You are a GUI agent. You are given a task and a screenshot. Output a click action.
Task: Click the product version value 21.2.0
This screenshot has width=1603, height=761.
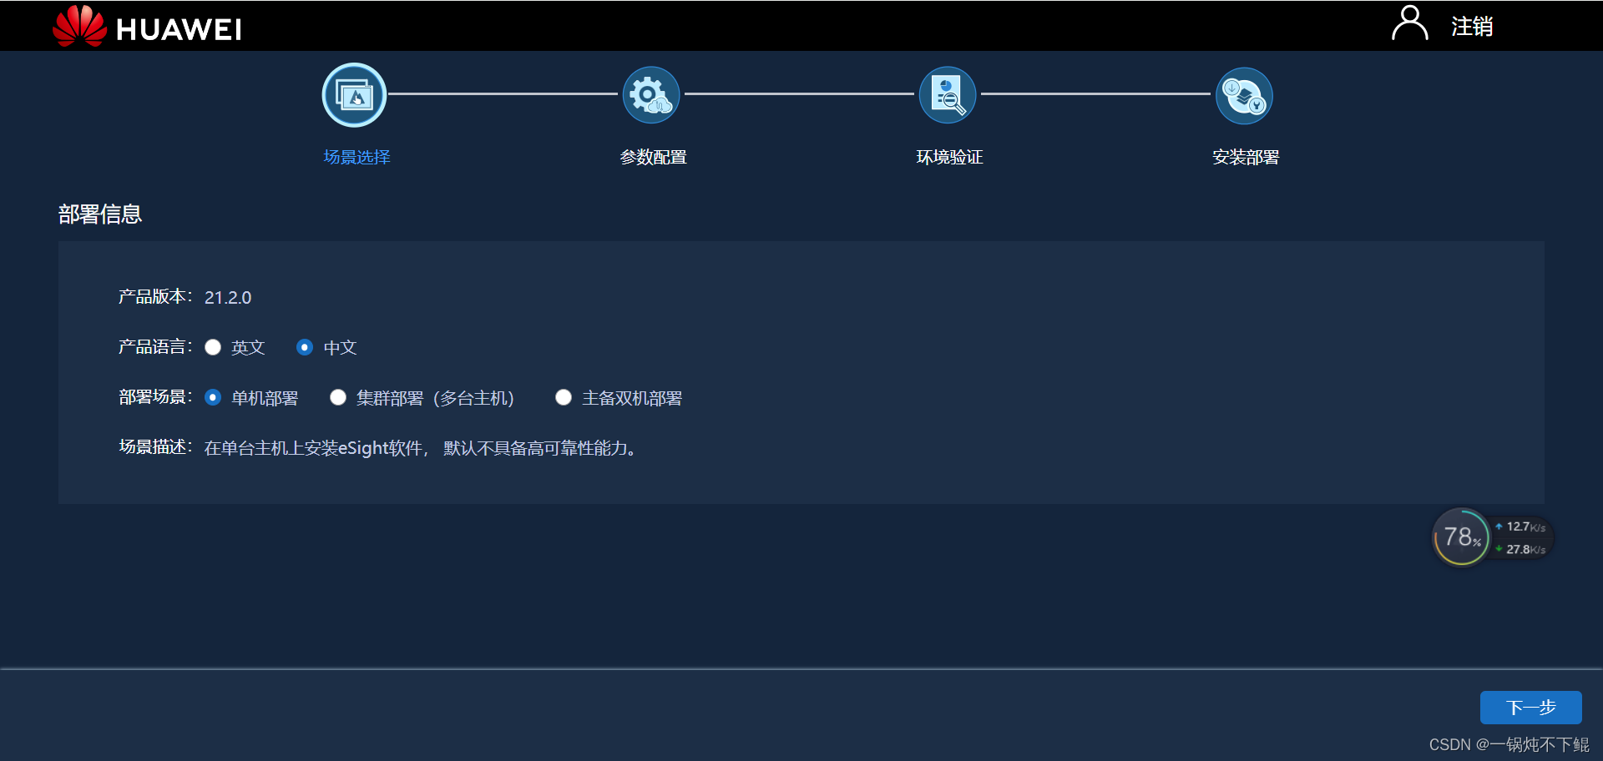click(227, 297)
